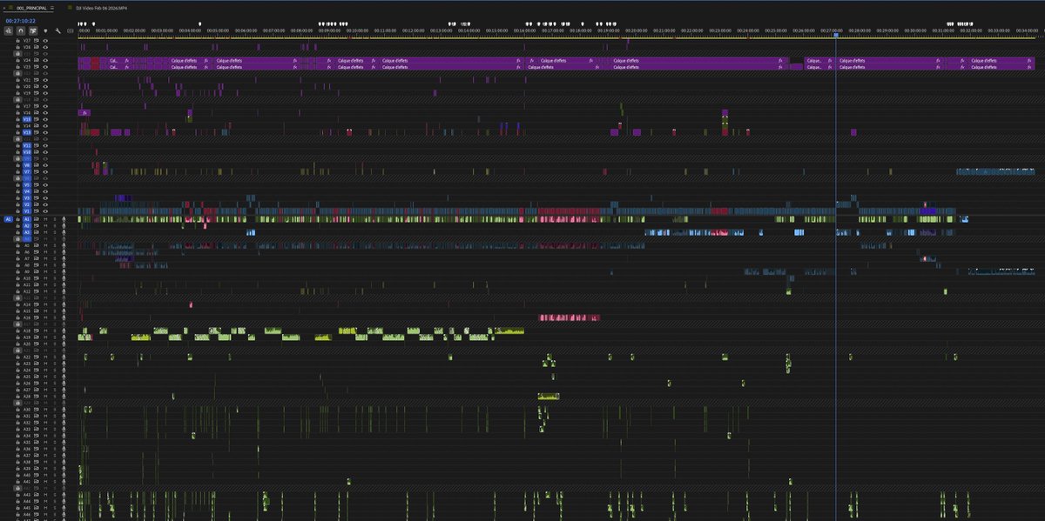Viewport: 1045px width, 521px height.
Task: Open Timeline display settings wrench
Action: (58, 30)
